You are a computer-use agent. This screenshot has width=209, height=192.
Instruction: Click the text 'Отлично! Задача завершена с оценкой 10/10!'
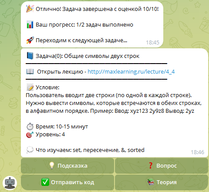97,9
